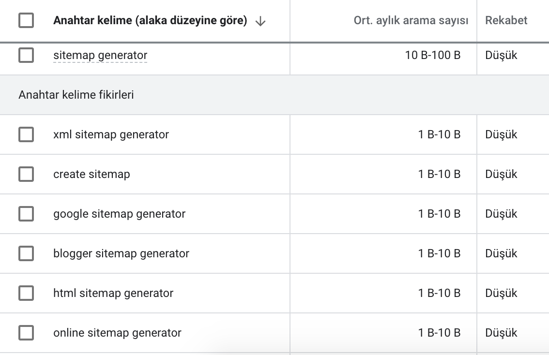Enable the google sitemap generator checkbox
This screenshot has width=549, height=355.
26,214
